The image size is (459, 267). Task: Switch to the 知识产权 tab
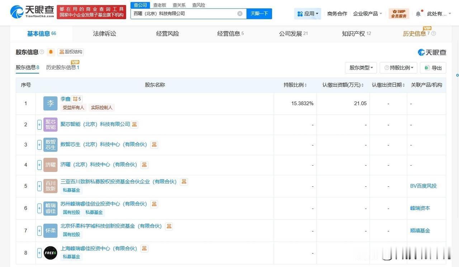[x=356, y=34]
